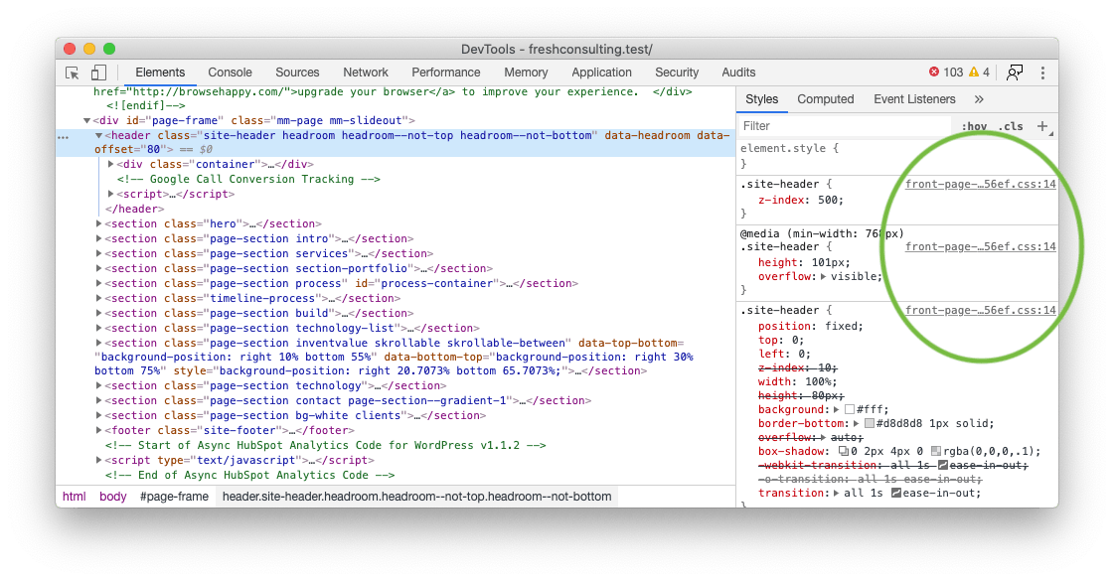Expand the background shorthand arrow
This screenshot has height=581, width=1114.
tap(836, 410)
